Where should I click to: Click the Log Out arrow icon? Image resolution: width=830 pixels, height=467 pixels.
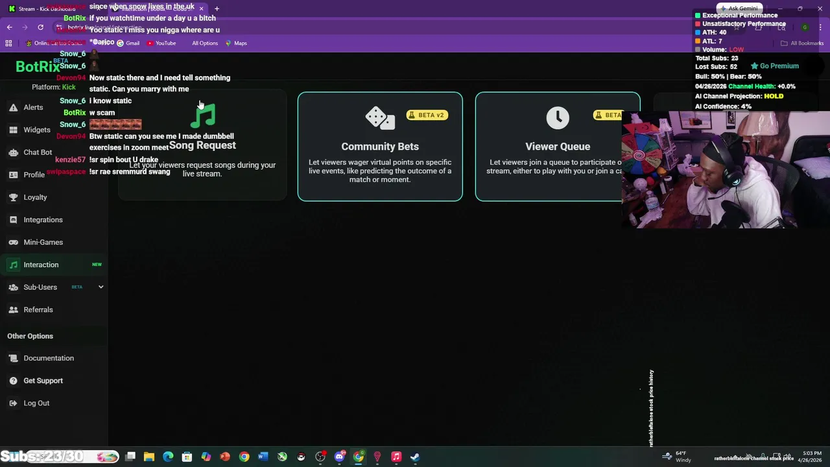13,403
